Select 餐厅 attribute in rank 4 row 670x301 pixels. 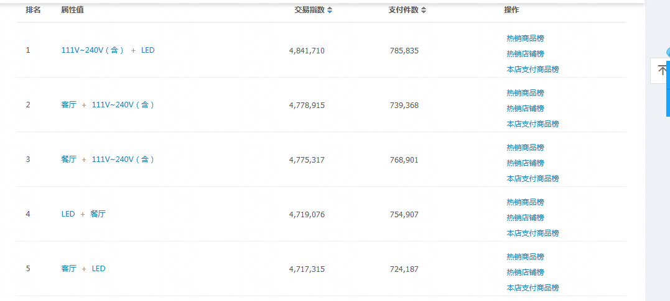pos(98,214)
